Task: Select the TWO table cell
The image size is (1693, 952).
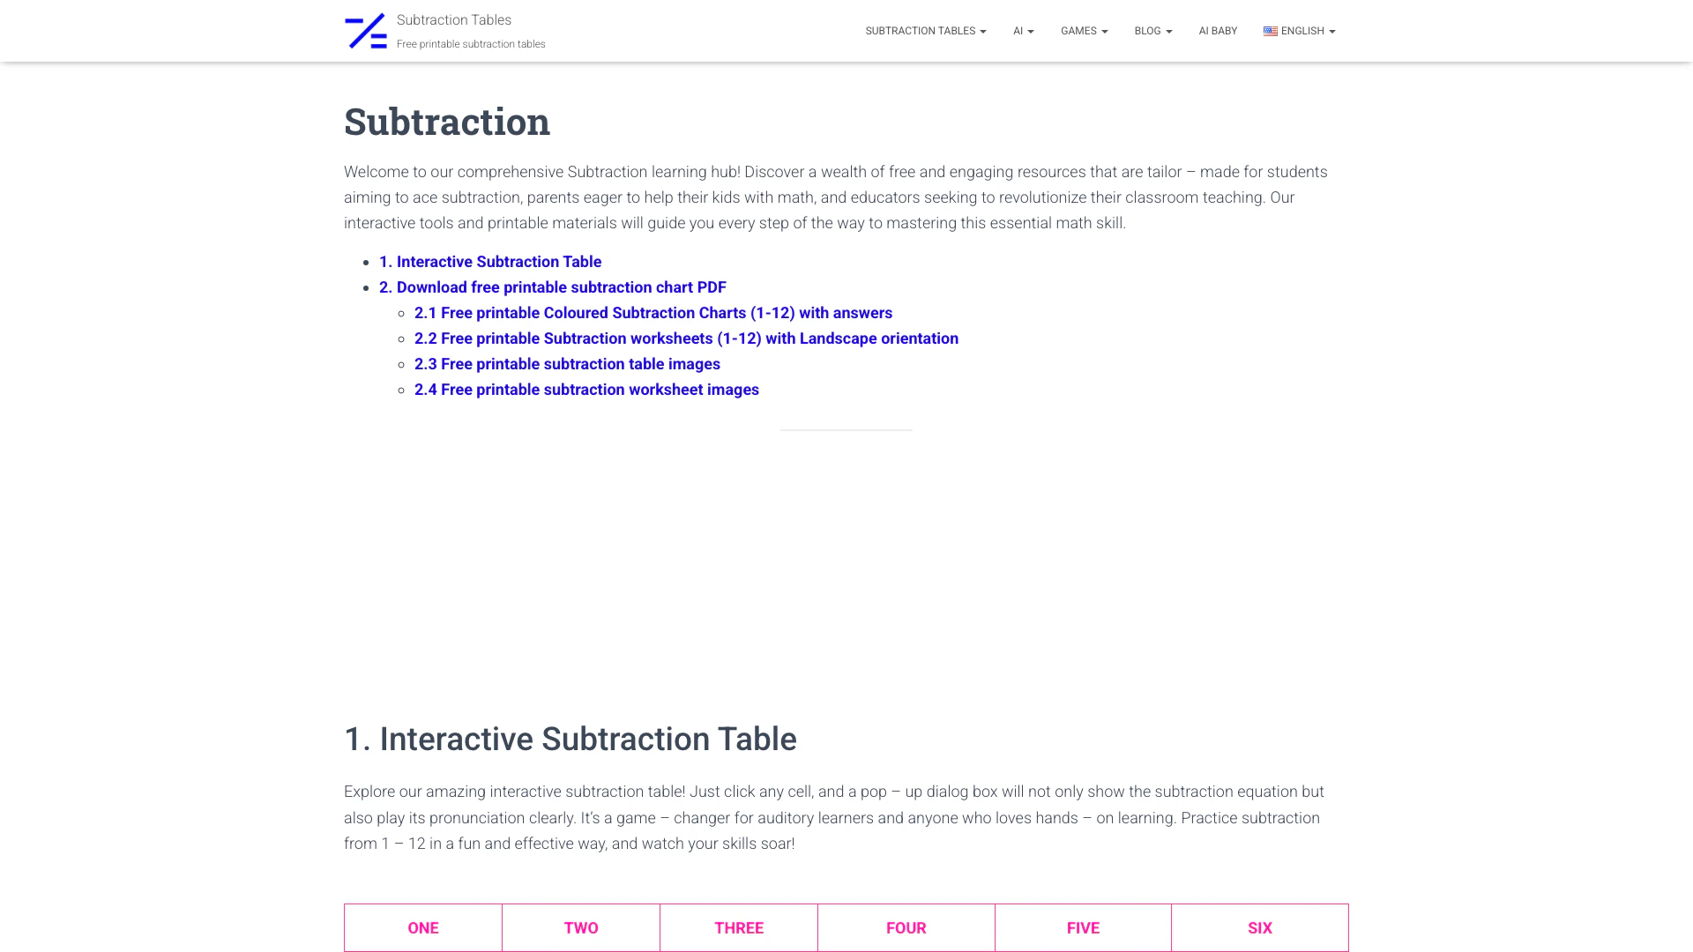Action: (x=581, y=927)
